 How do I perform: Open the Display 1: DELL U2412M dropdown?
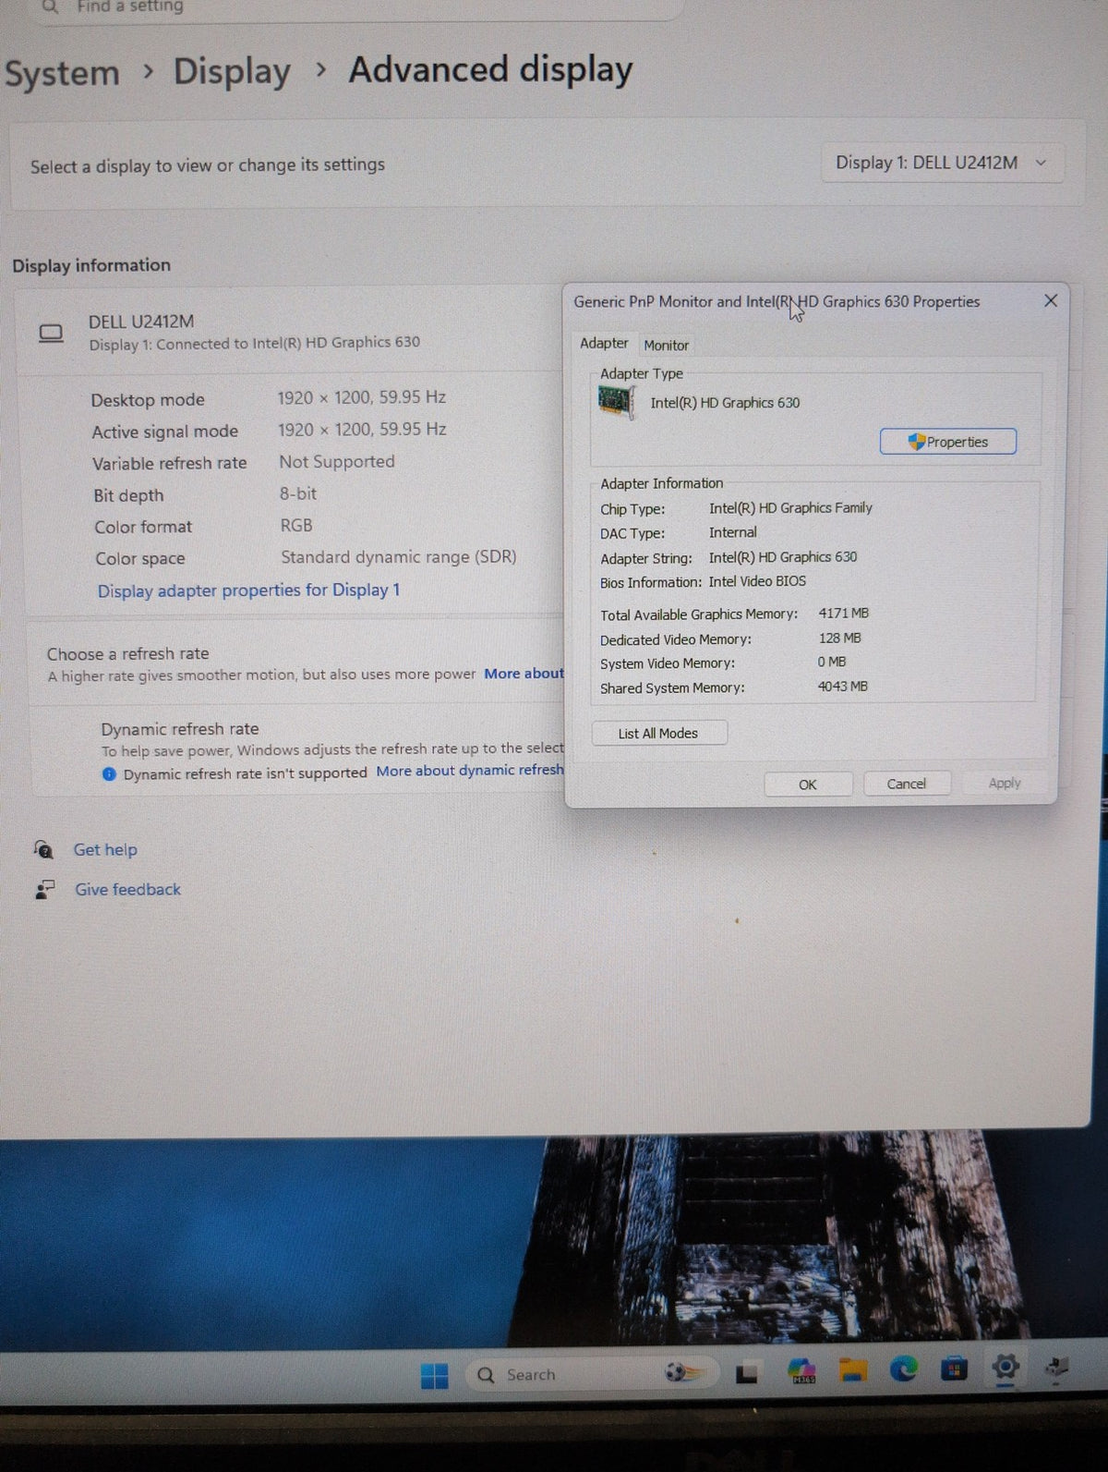(942, 163)
